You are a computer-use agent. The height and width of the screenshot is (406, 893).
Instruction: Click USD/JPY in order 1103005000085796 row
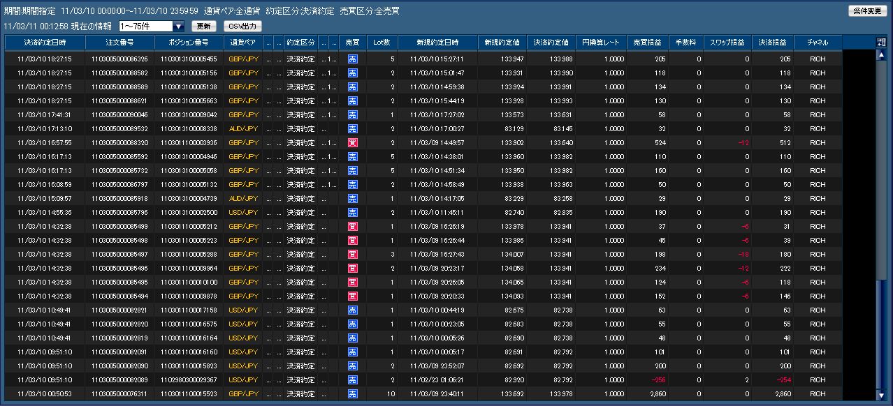(244, 212)
